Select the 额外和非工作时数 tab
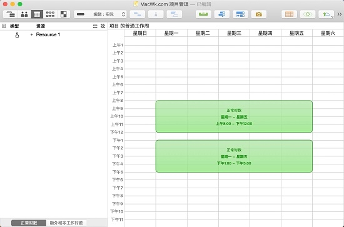 (66, 223)
